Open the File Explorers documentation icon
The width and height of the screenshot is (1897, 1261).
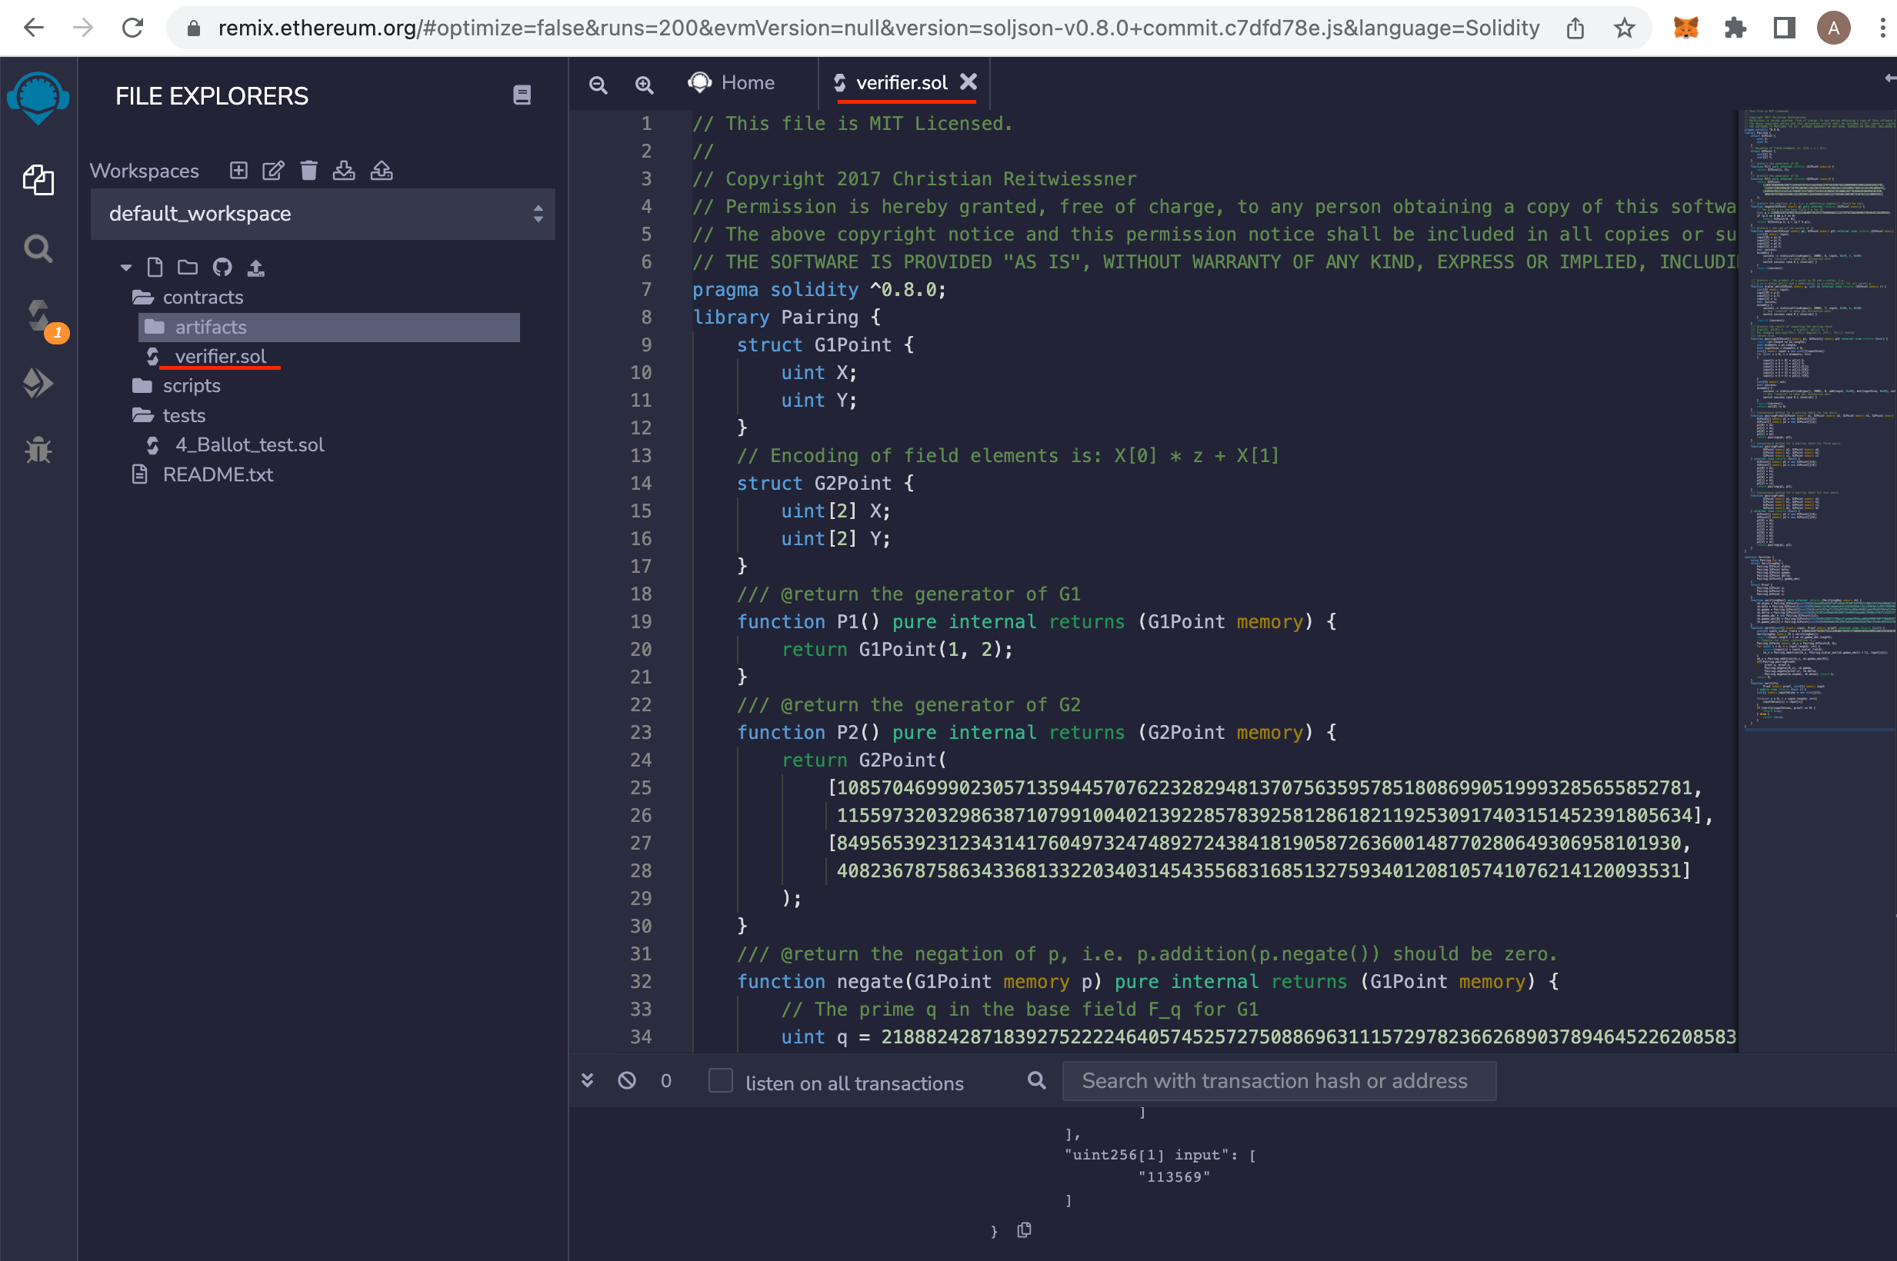click(x=522, y=95)
